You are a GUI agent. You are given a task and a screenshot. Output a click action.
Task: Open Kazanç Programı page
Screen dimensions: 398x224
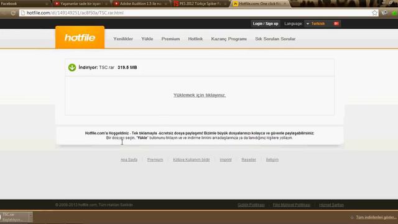coord(229,39)
